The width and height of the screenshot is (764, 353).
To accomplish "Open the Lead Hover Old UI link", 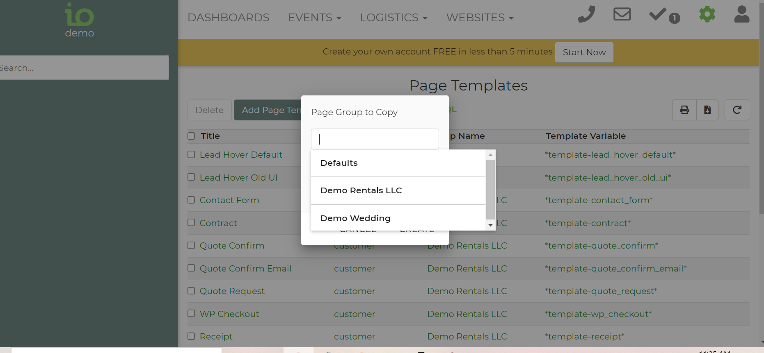I will pos(238,178).
